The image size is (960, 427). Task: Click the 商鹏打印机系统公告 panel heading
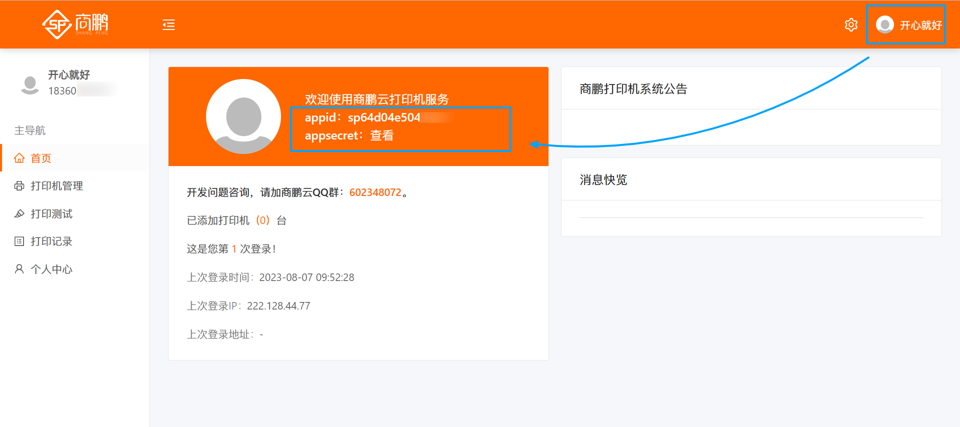tap(633, 89)
